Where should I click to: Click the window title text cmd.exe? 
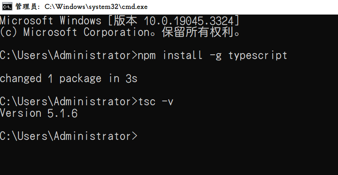point(96,7)
